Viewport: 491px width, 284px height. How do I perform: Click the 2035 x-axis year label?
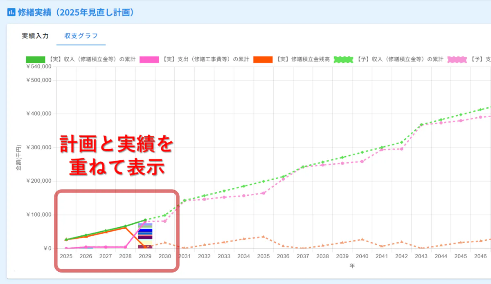264,256
